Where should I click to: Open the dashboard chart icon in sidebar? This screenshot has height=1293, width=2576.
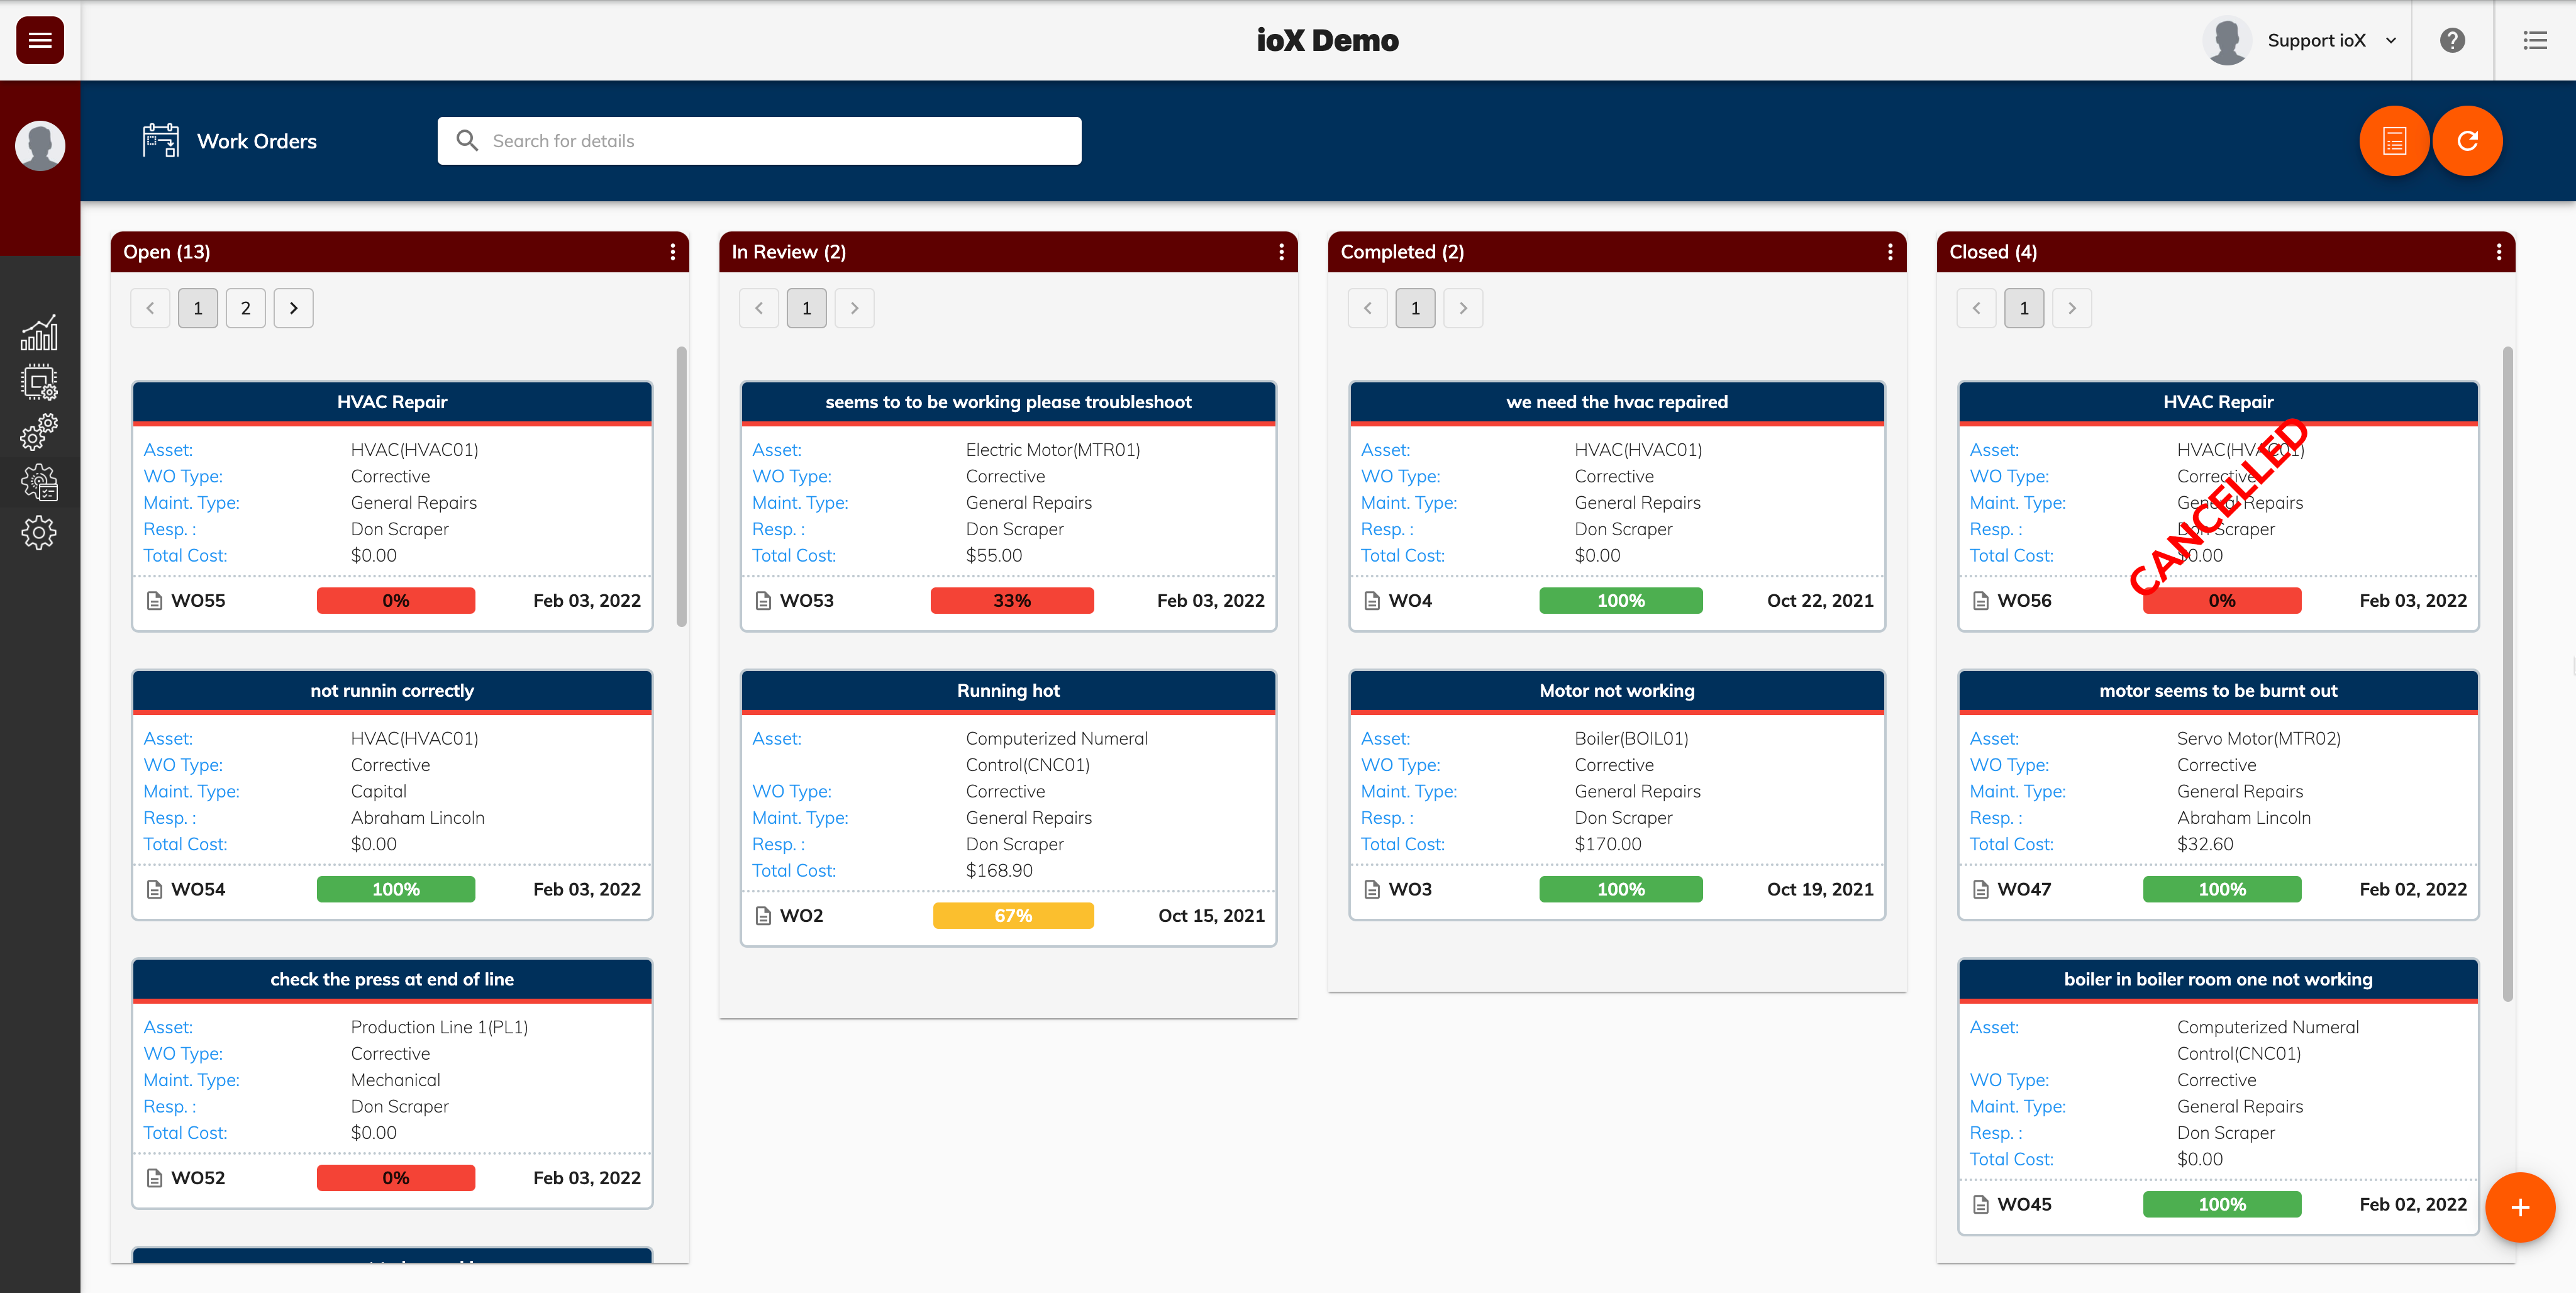40,333
